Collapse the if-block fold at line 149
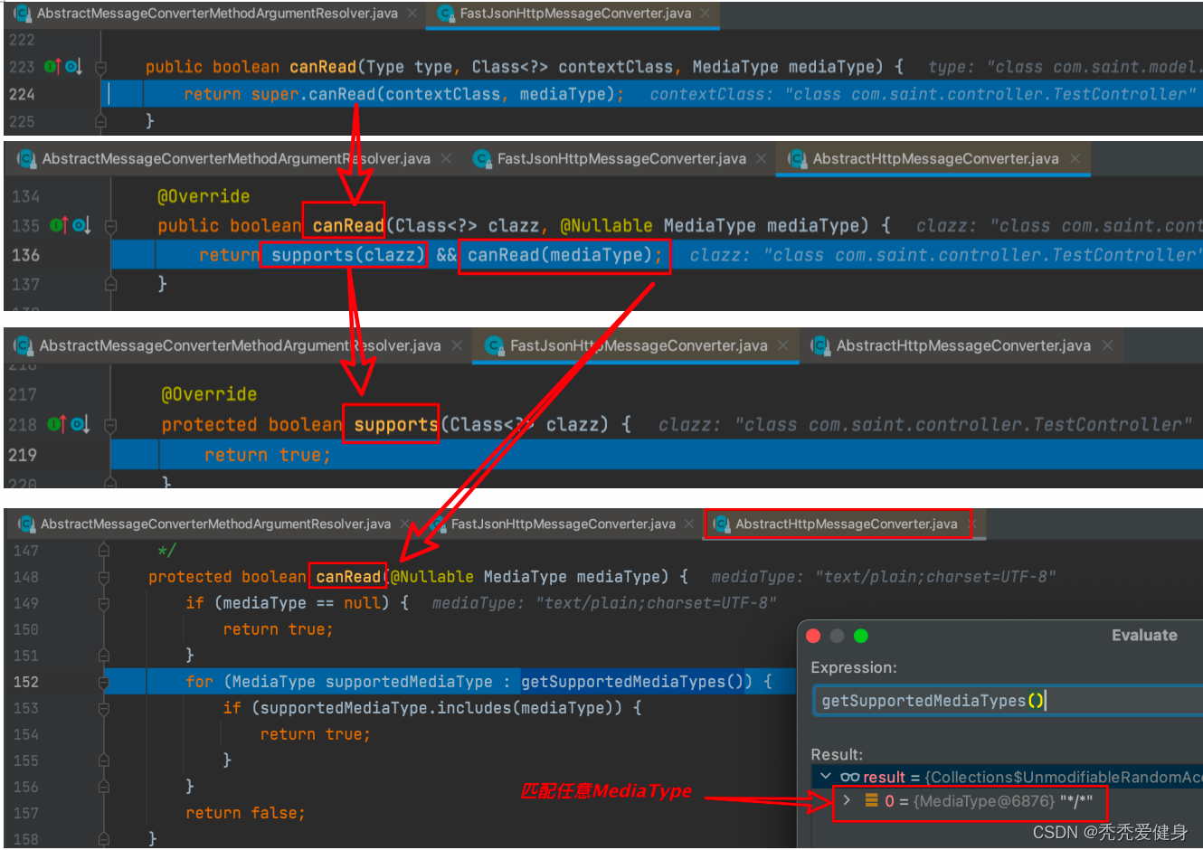Viewport: 1203px width, 850px height. (104, 603)
